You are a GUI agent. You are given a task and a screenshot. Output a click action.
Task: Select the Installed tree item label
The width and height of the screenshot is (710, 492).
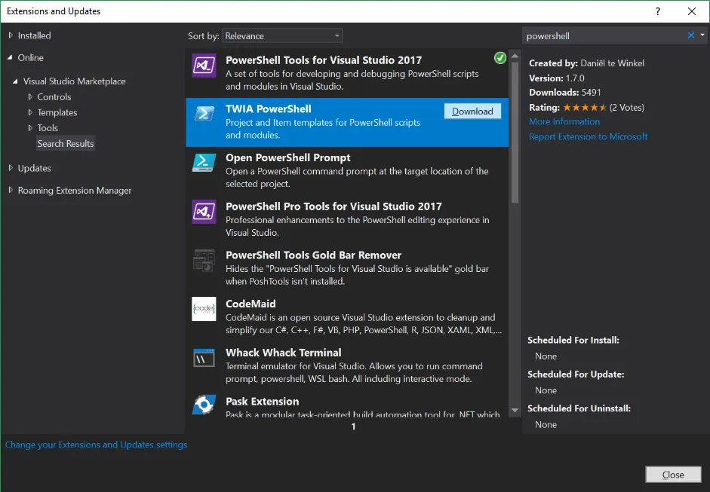point(35,35)
